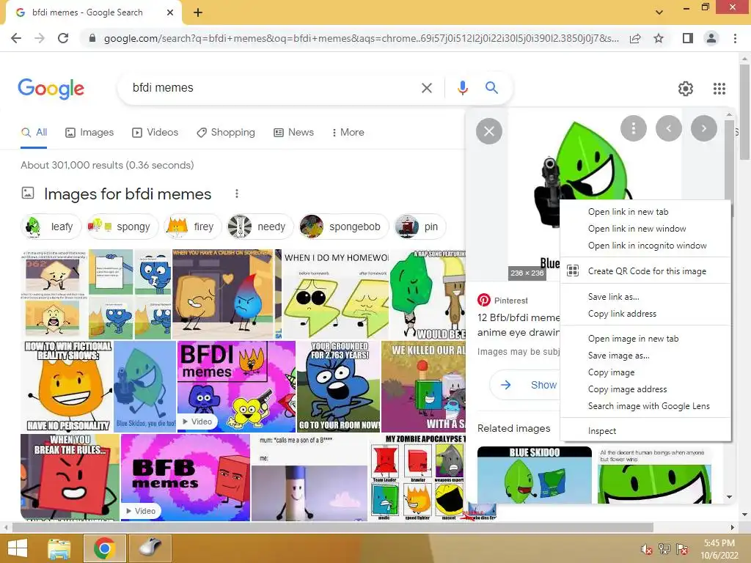Open the BLUE SKIDOO related image
The image size is (751, 563).
pos(535,475)
